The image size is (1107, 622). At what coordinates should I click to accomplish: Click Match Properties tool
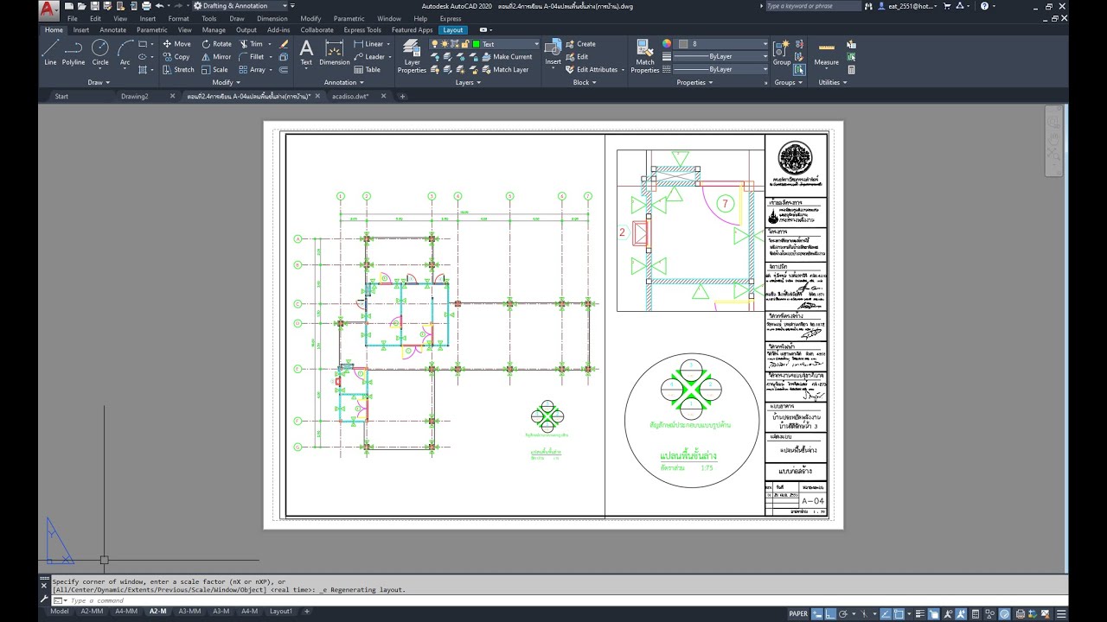click(x=645, y=55)
